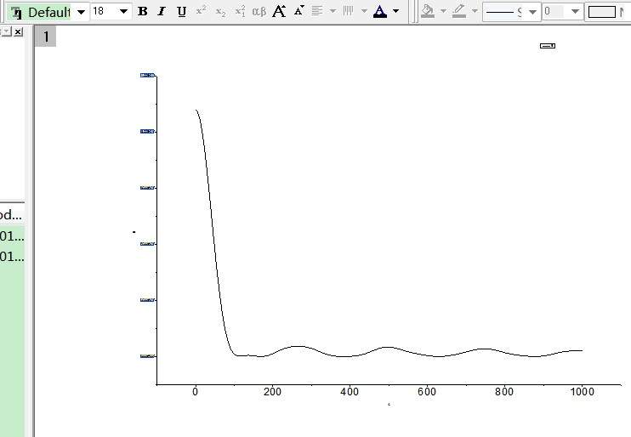The height and width of the screenshot is (437, 631).
Task: Click the x-axis label 600
Action: point(427,392)
